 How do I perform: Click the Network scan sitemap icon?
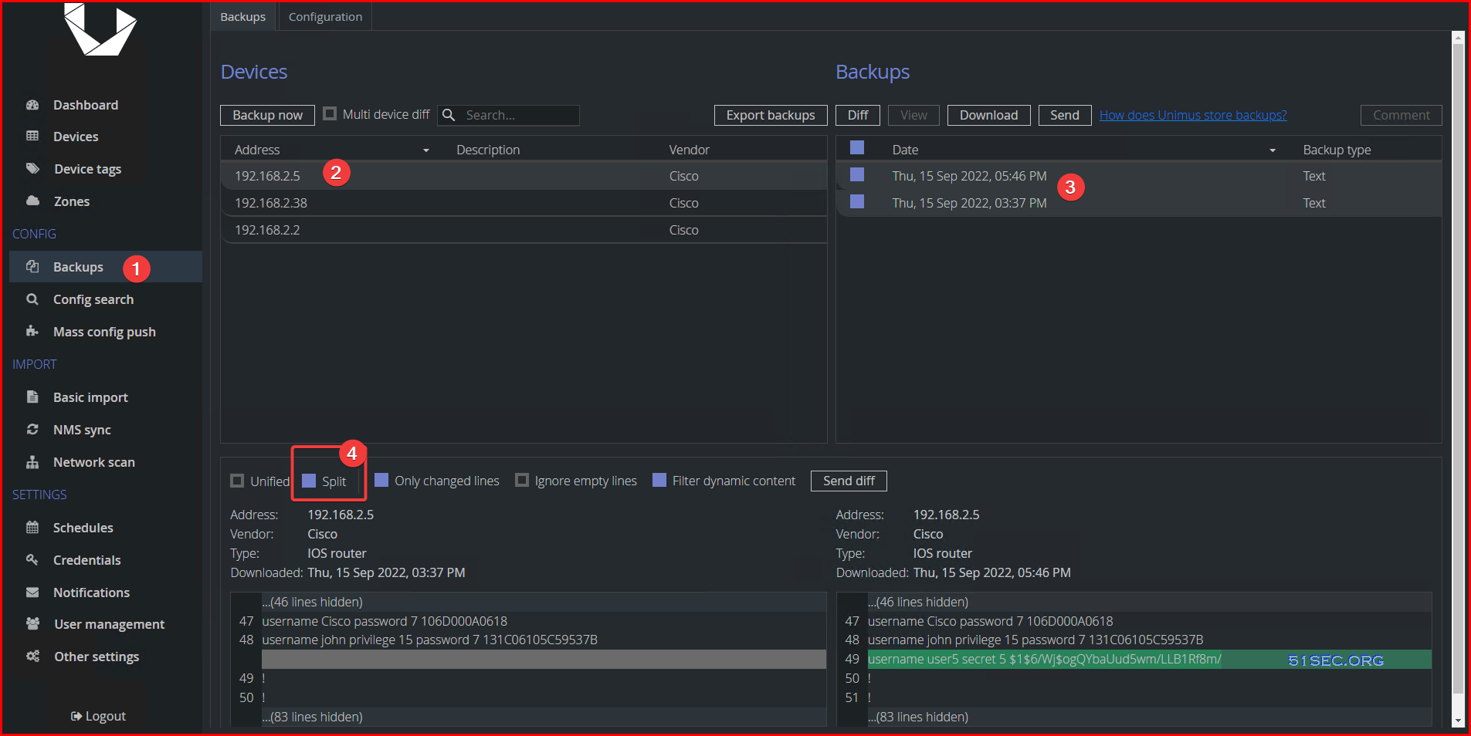pyautogui.click(x=32, y=462)
